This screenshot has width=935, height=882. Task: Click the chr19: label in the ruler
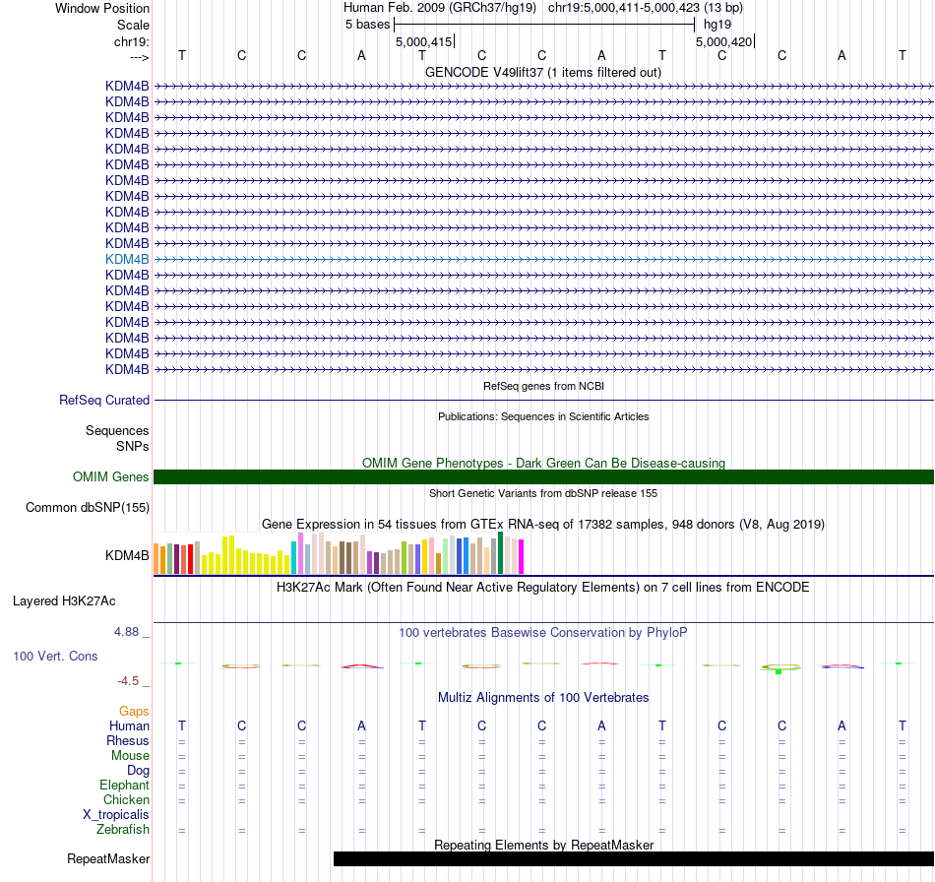pyautogui.click(x=132, y=41)
